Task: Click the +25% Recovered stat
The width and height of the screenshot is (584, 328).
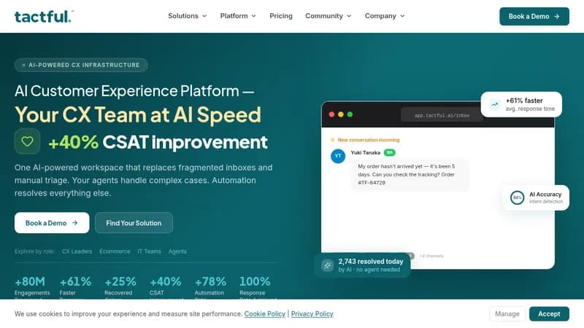Action: pyautogui.click(x=120, y=287)
